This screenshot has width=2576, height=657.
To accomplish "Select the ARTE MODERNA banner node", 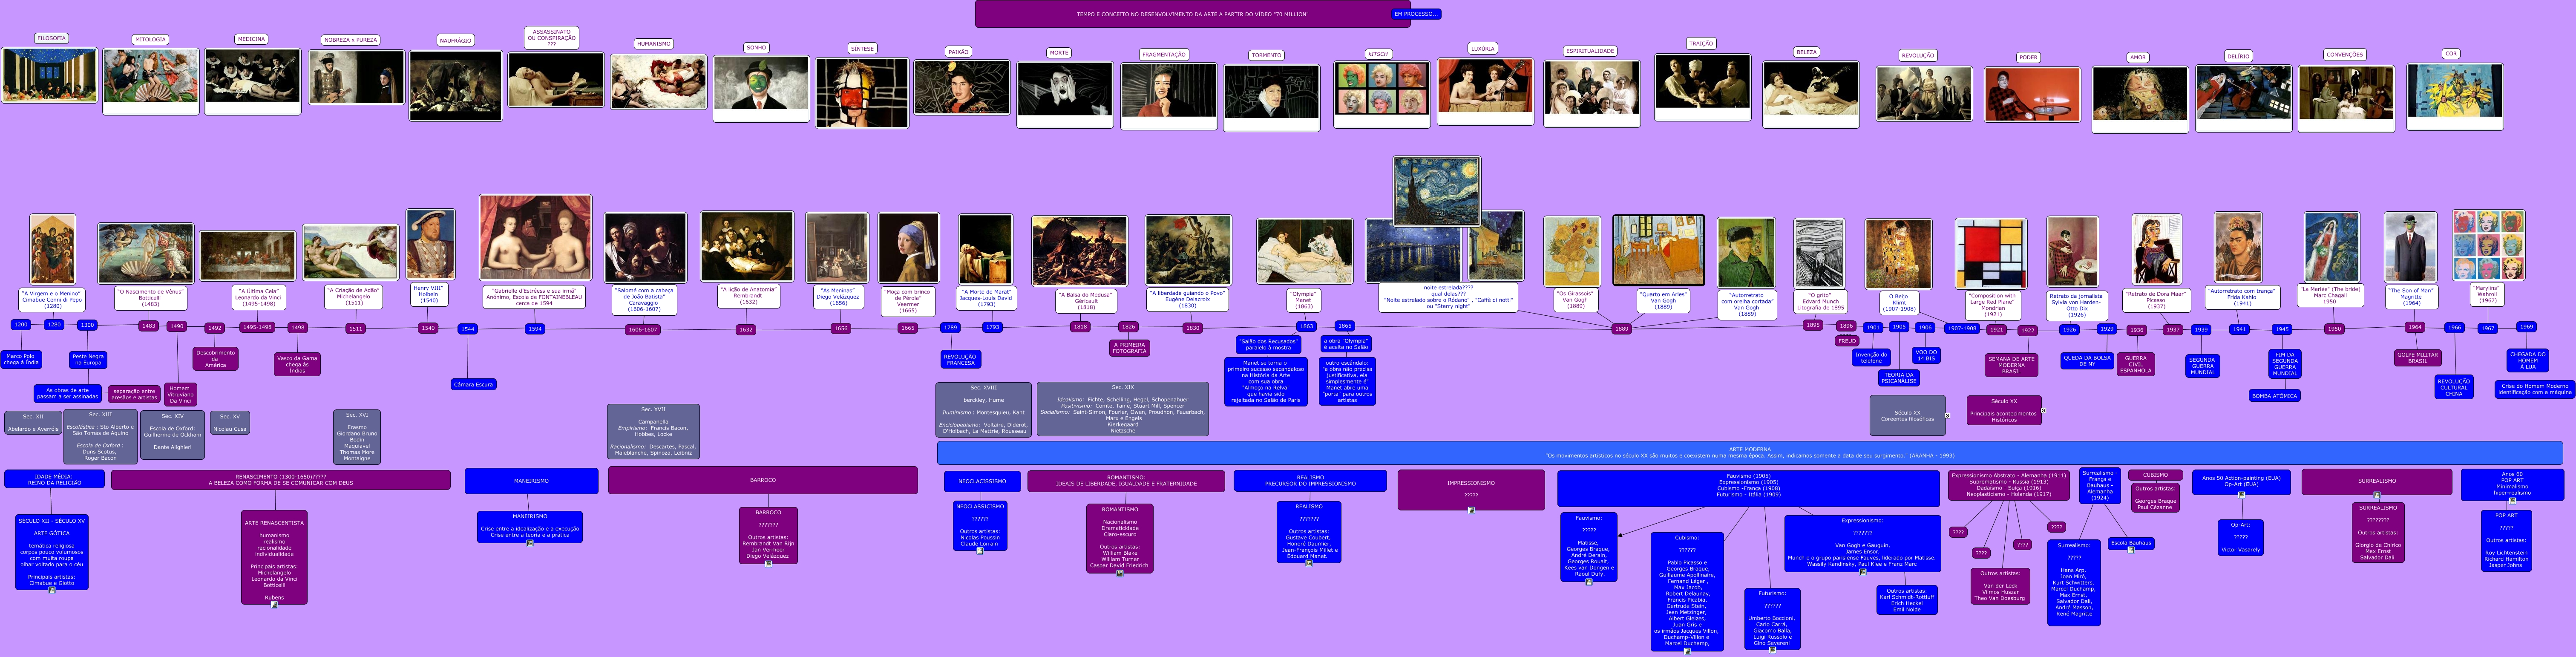I will point(1749,453).
